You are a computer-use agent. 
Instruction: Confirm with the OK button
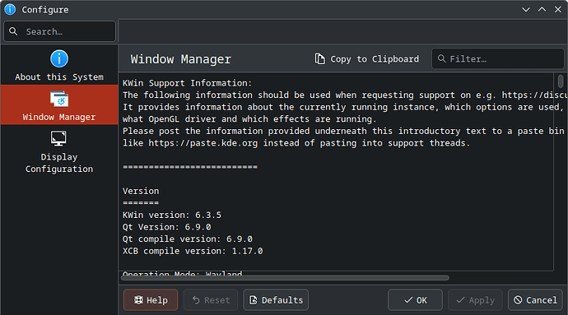[x=415, y=300]
